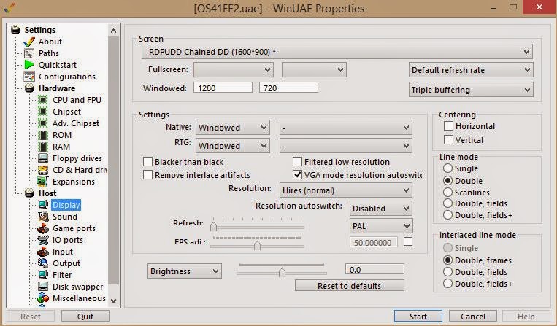Click the Refresh slider thumb
557x326 pixels.
213,227
